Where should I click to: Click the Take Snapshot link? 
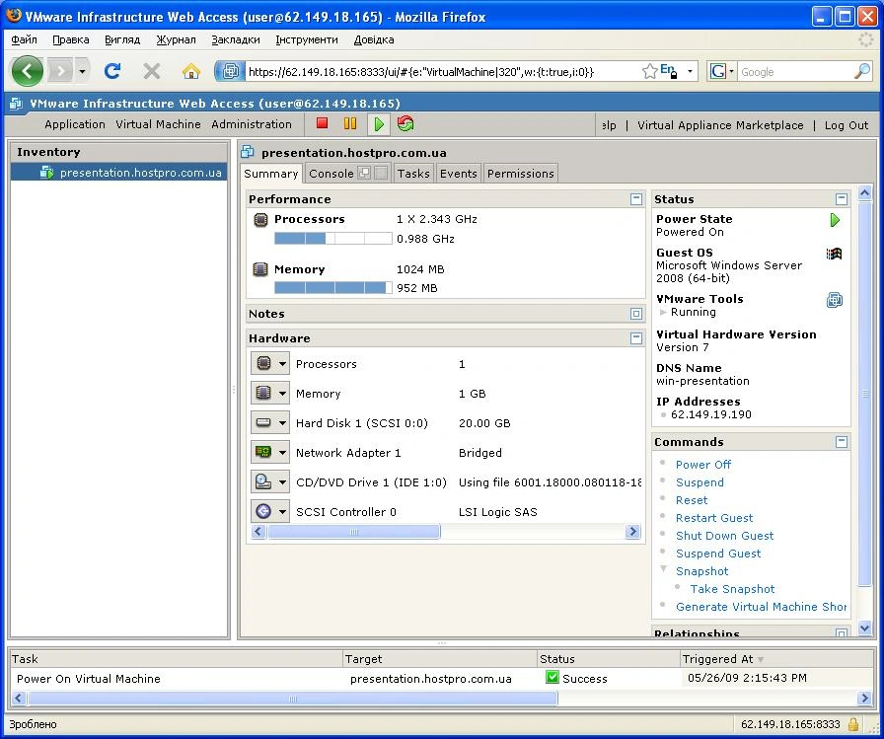pyautogui.click(x=732, y=589)
